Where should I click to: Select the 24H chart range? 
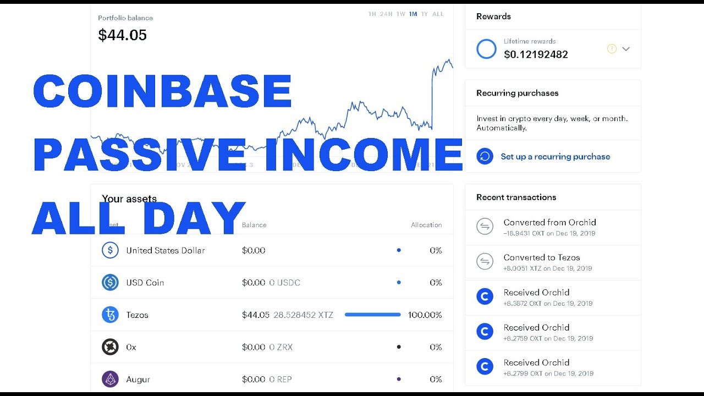pyautogui.click(x=386, y=14)
